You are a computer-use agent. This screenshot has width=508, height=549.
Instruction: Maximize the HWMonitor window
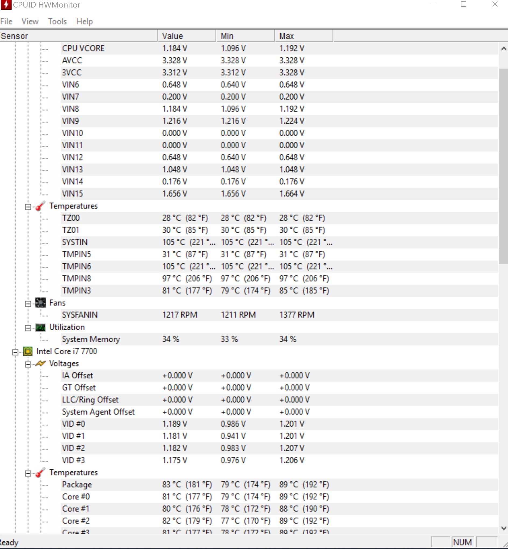point(464,4)
